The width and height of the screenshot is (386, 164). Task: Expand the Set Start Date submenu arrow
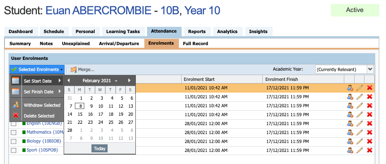tap(60, 80)
